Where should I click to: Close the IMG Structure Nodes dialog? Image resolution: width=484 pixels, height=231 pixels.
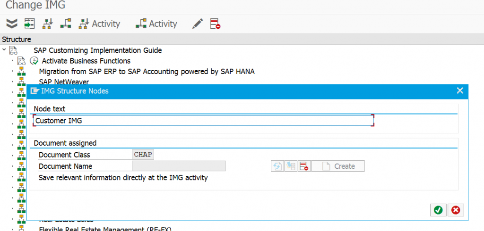(x=460, y=91)
